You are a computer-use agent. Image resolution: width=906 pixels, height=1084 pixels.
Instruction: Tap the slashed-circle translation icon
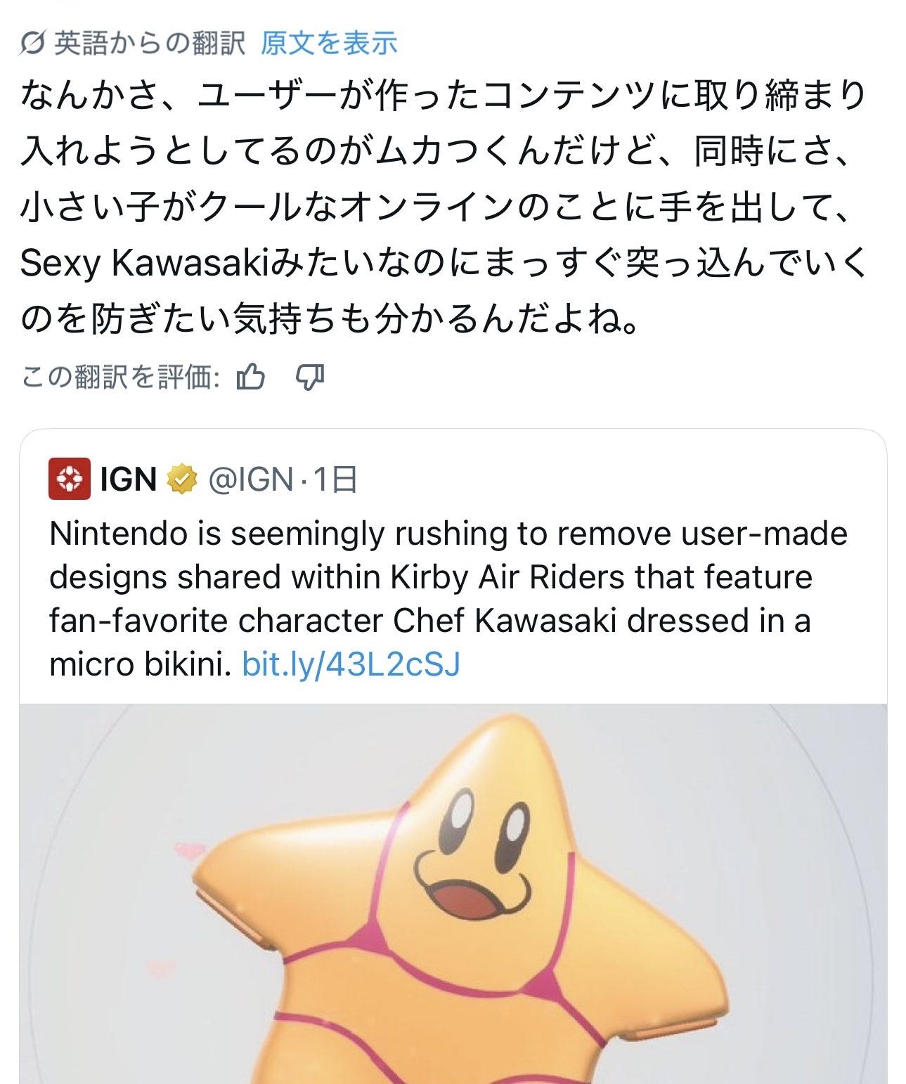tap(32, 44)
